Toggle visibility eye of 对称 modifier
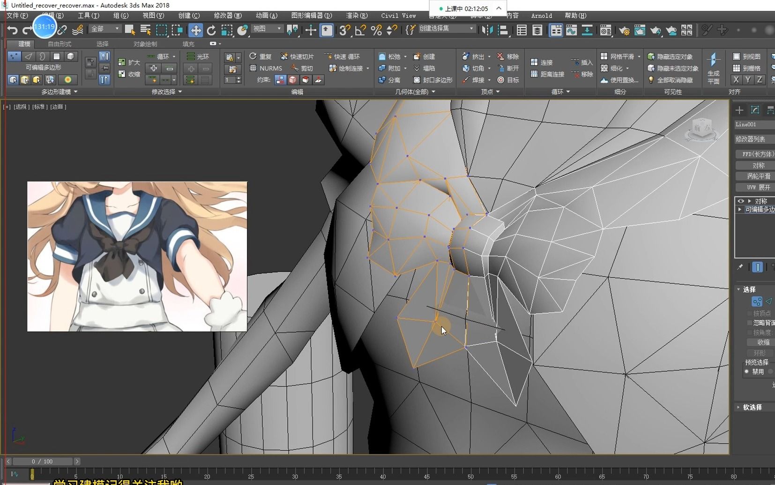 (741, 201)
